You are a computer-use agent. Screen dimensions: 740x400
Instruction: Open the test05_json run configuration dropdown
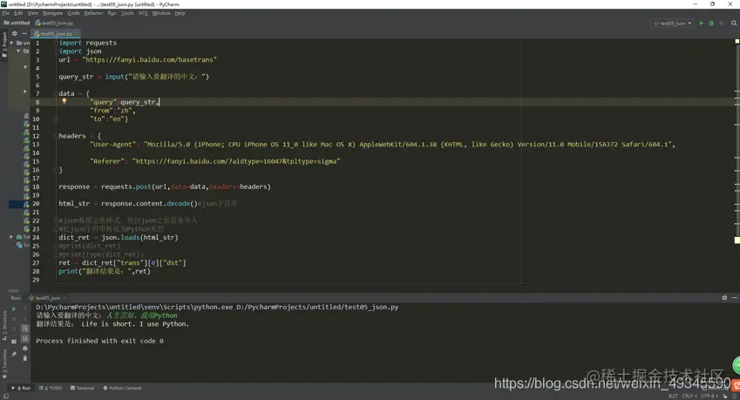(x=673, y=24)
